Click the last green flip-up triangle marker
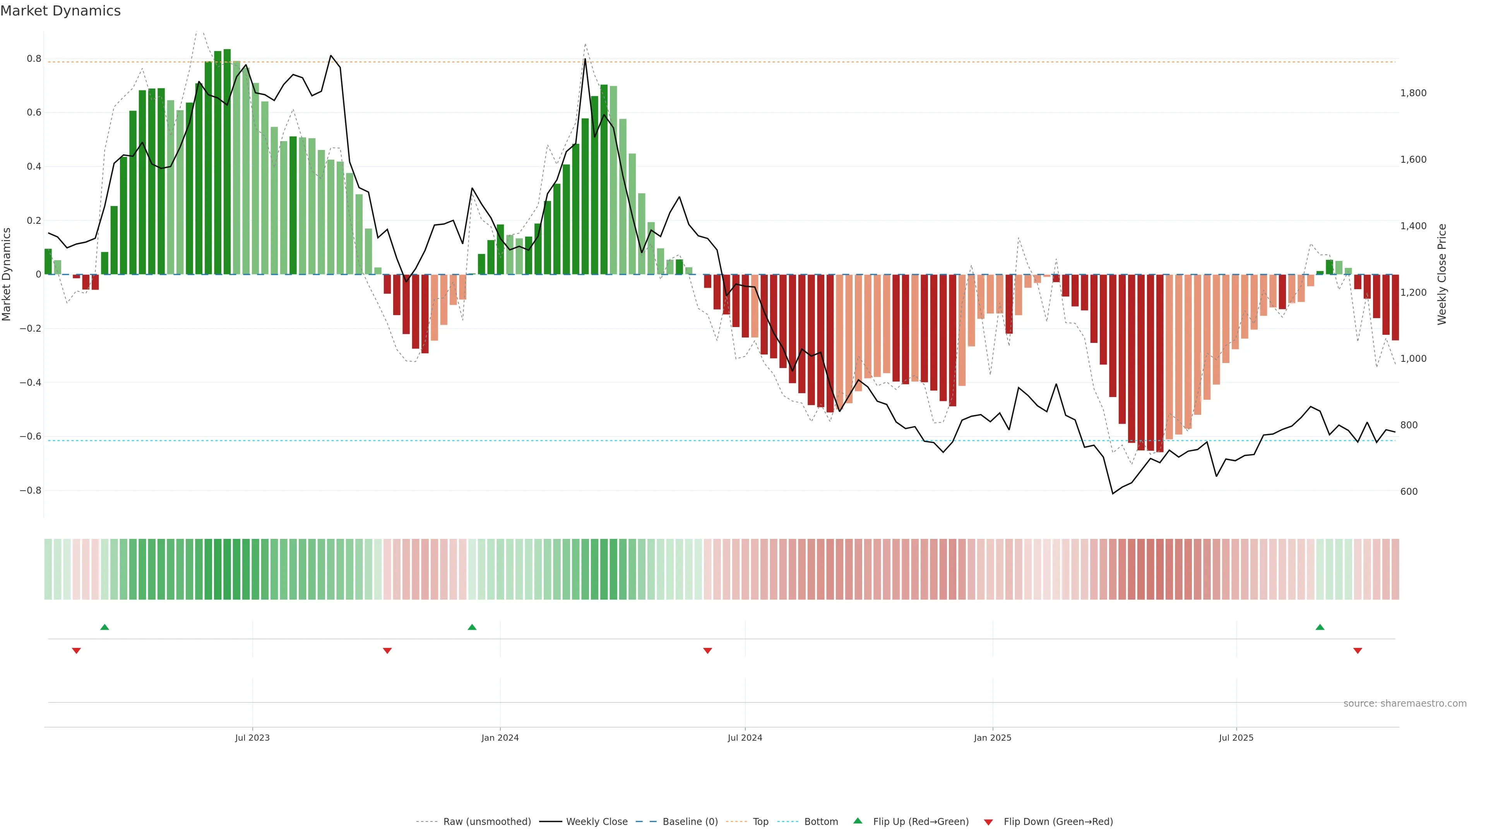 click(x=1320, y=627)
